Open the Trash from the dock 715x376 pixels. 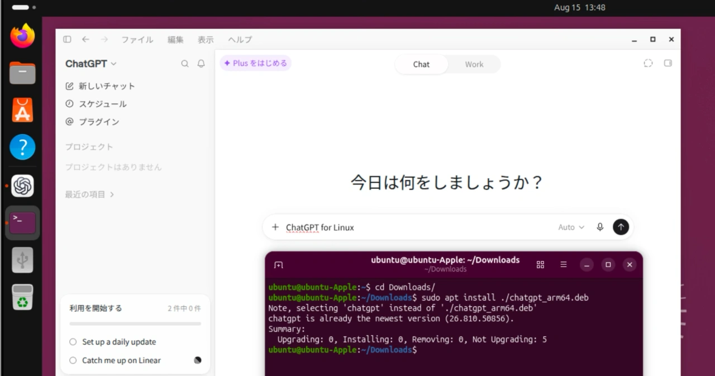[x=22, y=297]
